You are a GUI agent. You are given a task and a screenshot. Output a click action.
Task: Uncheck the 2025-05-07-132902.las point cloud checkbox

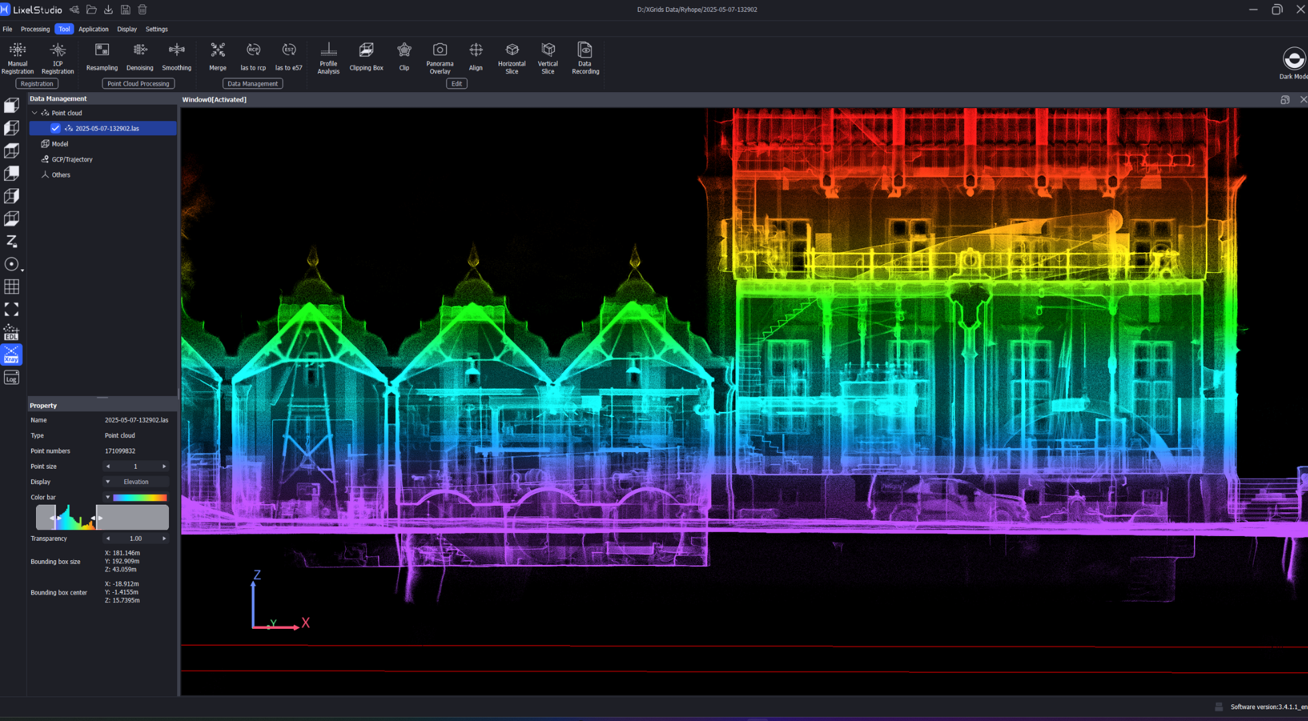pyautogui.click(x=55, y=128)
